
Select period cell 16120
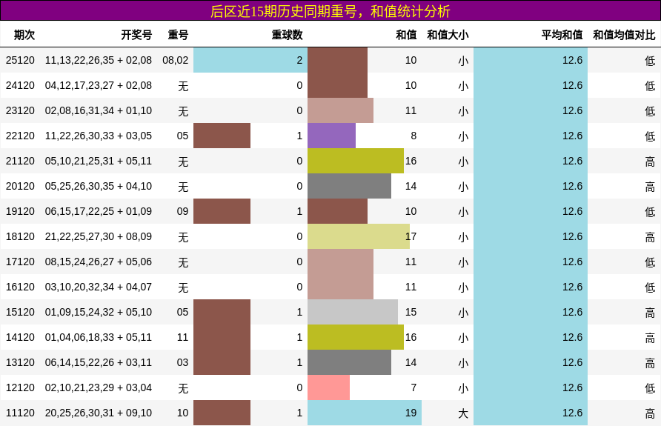coord(20,287)
